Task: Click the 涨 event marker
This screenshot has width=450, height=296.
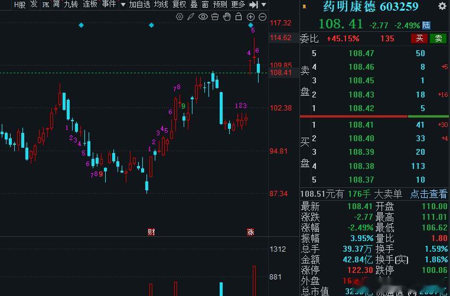Action: (x=250, y=232)
